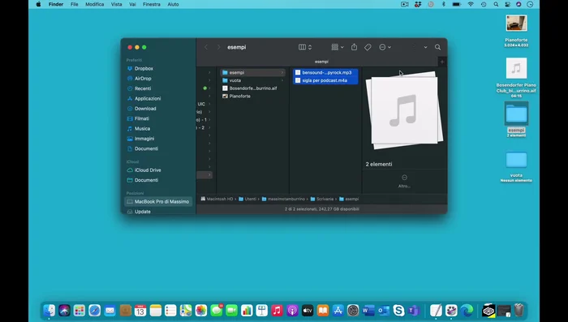Select the Pianoforte image file in the column
568x322 pixels.
(x=252, y=97)
